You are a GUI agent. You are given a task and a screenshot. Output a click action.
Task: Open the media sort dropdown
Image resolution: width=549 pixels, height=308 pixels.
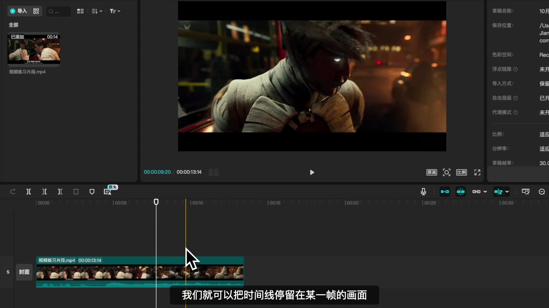(97, 11)
